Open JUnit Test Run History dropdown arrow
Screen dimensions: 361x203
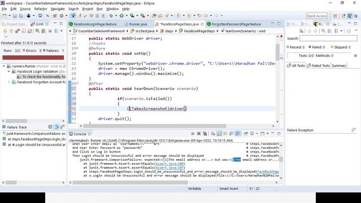tap(61, 31)
